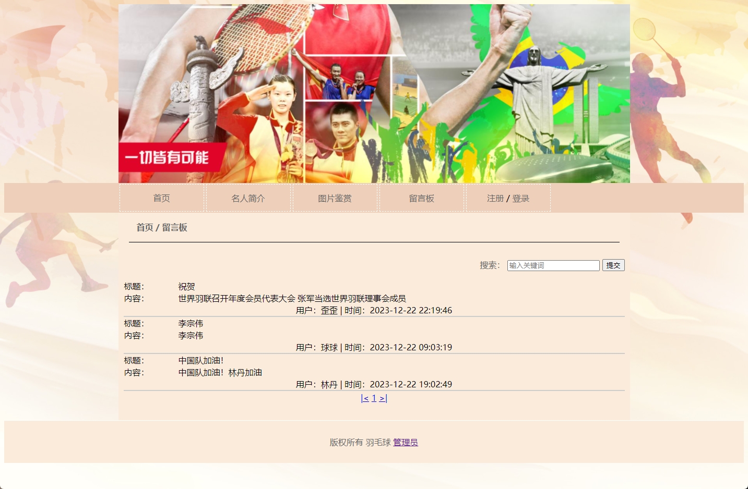Select 留言板 in the navigation bar

421,198
